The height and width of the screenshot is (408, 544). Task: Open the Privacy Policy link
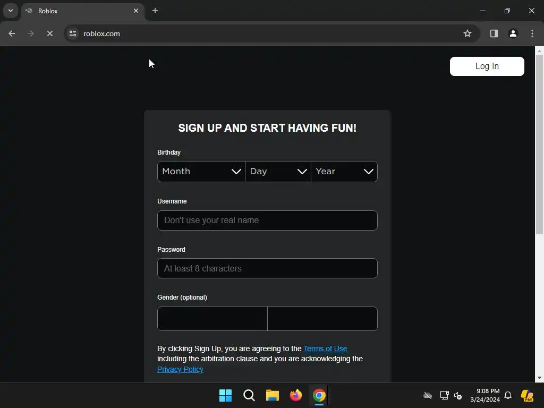click(x=180, y=370)
